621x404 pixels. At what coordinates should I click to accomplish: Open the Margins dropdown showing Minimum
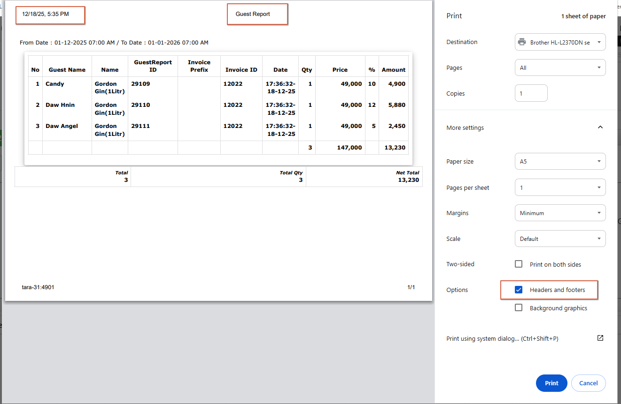coord(560,213)
